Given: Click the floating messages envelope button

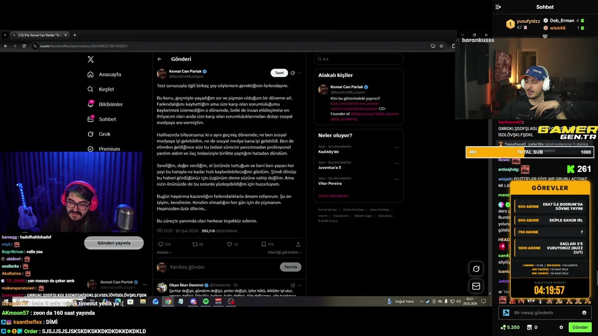Looking at the screenshot, I should (x=476, y=286).
